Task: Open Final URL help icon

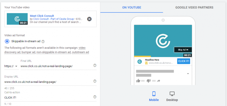Action: pos(95,66)
